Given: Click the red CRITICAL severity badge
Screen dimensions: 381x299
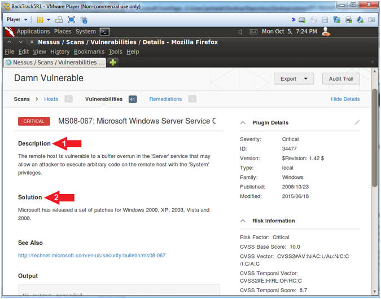Looking at the screenshot, I should 34,121.
